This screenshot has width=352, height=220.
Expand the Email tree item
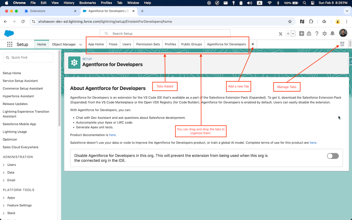[x=4, y=180]
